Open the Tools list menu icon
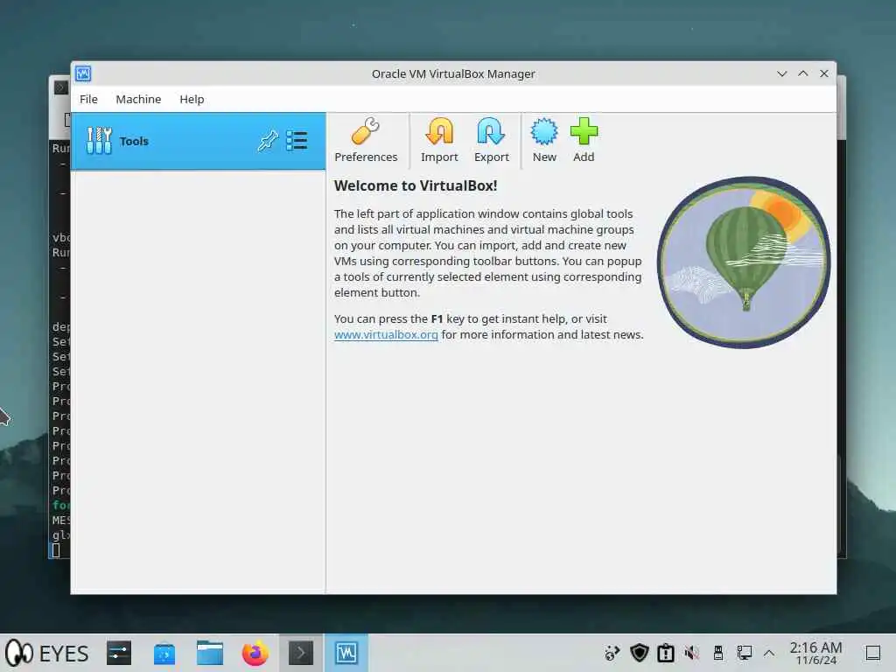This screenshot has height=672, width=896. [297, 141]
